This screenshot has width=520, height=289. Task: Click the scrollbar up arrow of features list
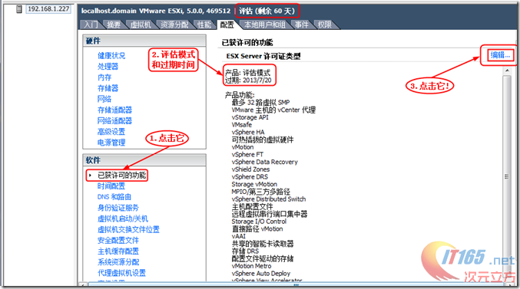click(x=507, y=71)
